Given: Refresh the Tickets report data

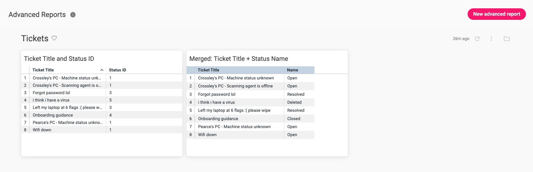Looking at the screenshot, I should pos(477,39).
